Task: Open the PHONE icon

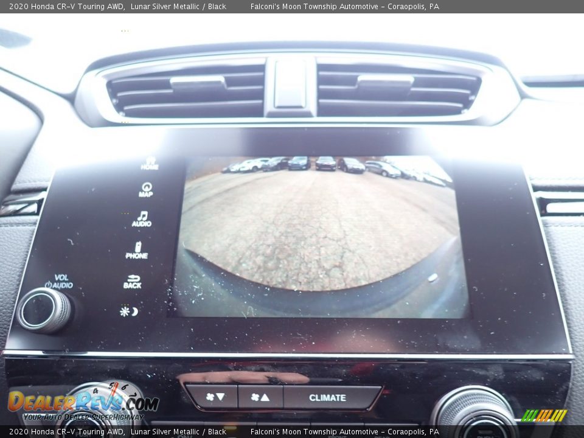Action: pyautogui.click(x=137, y=251)
